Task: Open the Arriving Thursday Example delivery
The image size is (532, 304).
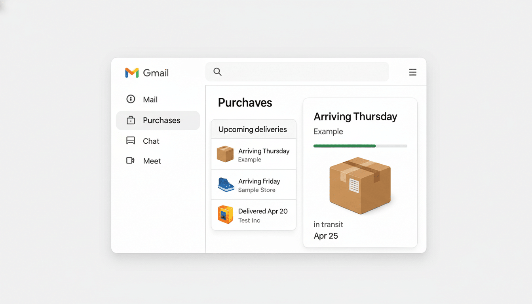Action: pos(253,154)
